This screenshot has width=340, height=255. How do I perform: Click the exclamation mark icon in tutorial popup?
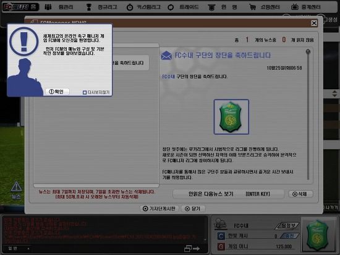pyautogui.click(x=24, y=41)
